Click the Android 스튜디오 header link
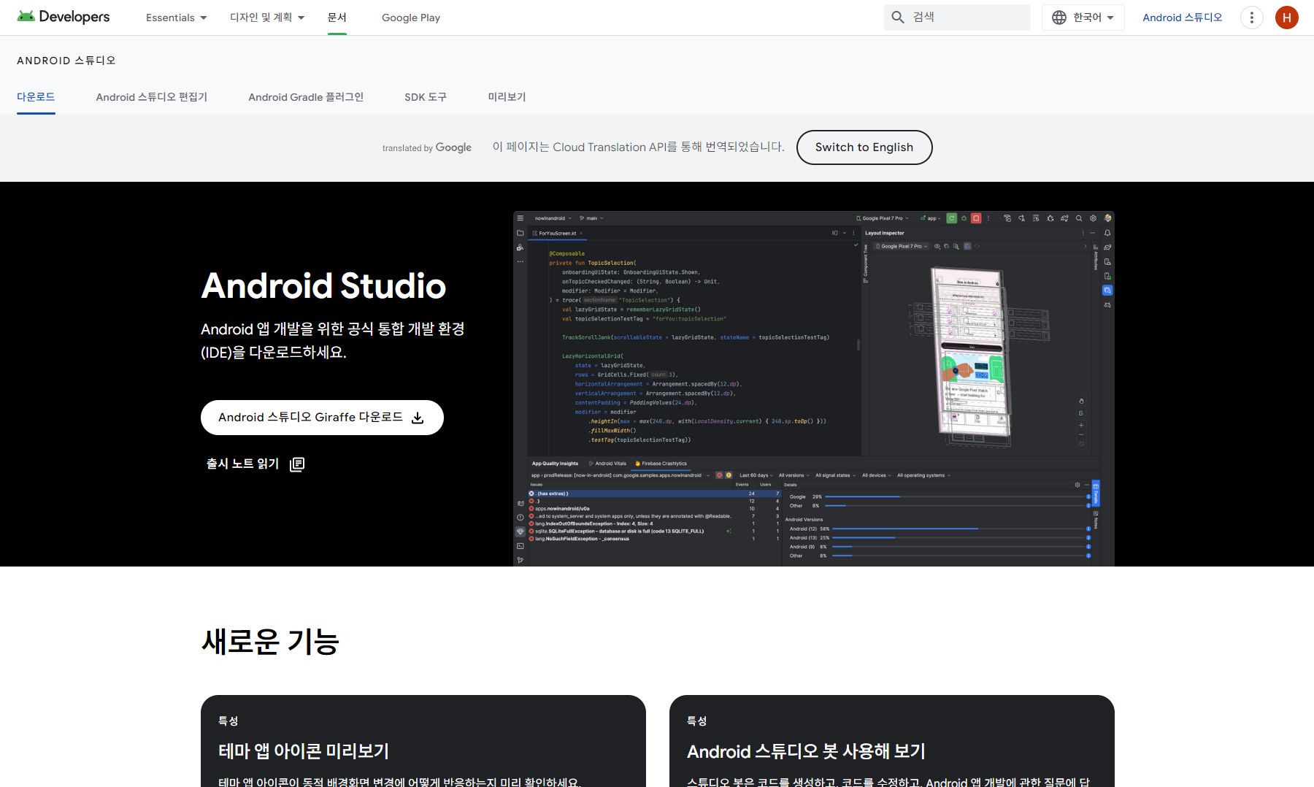This screenshot has width=1314, height=787. (1183, 18)
